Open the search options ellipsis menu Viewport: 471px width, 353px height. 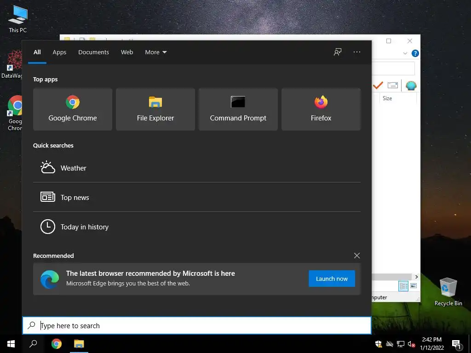(356, 52)
